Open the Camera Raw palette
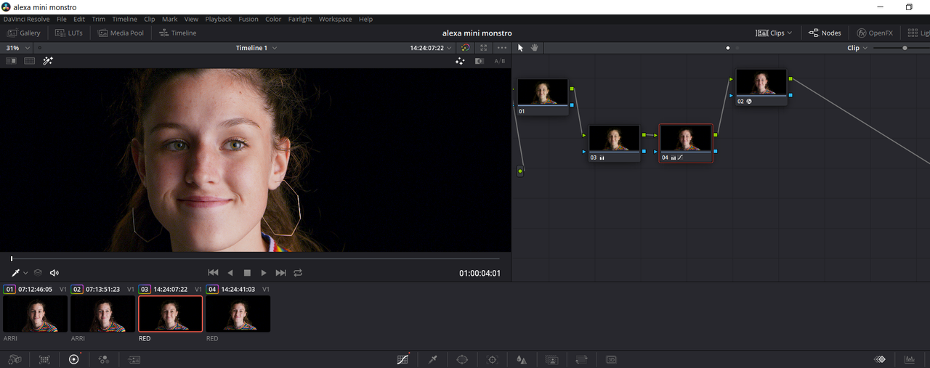Image resolution: width=930 pixels, height=368 pixels. pos(15,359)
